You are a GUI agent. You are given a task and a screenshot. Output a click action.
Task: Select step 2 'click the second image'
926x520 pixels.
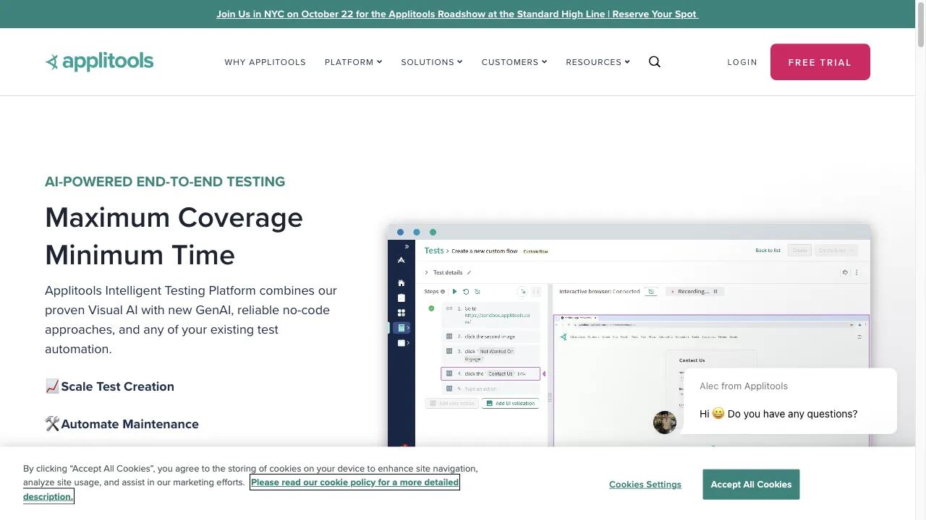coord(490,337)
